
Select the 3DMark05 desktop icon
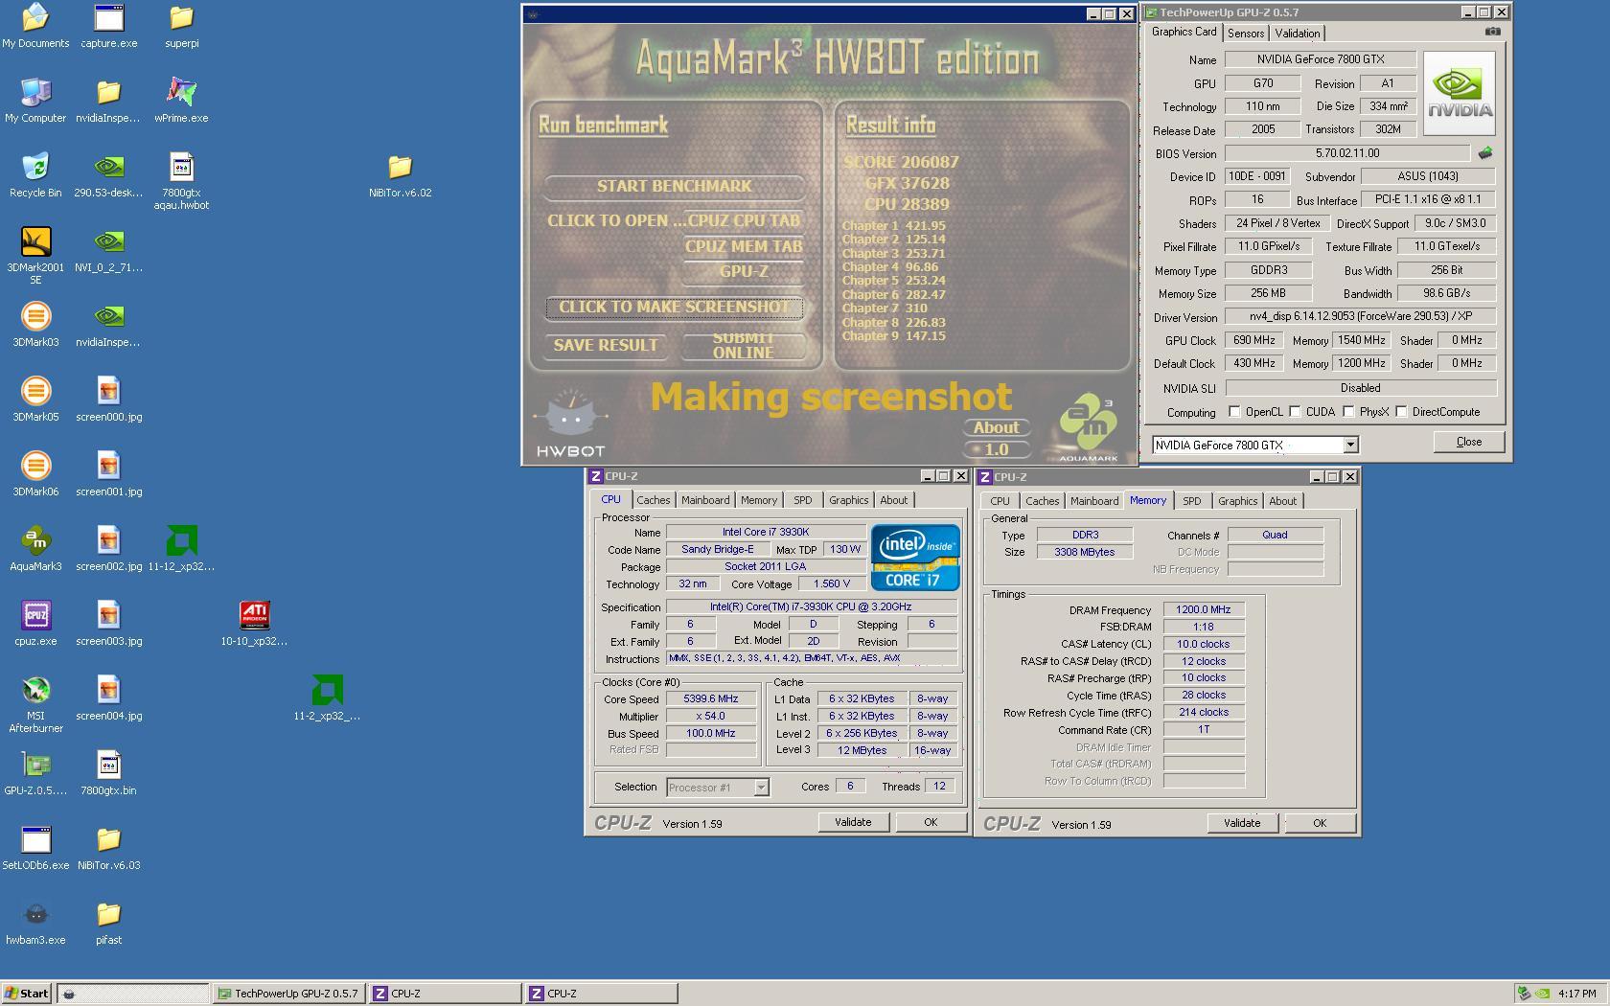click(35, 400)
